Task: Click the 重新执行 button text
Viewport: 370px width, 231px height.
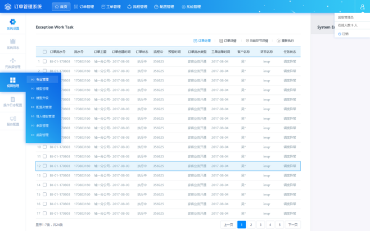Action: click(x=288, y=40)
